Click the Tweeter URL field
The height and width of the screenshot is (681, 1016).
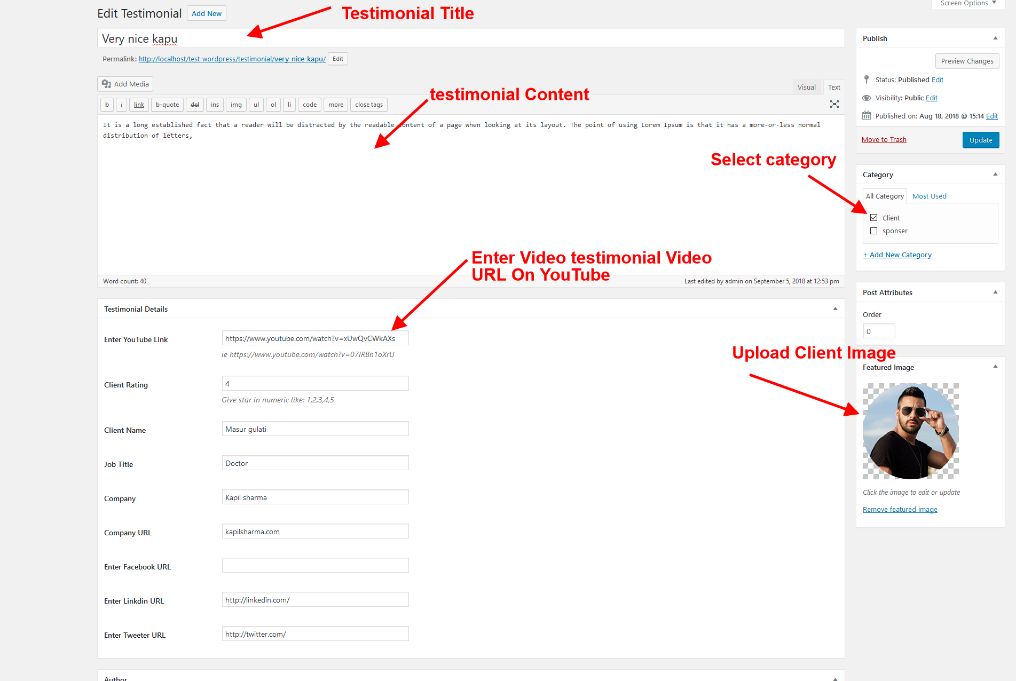pyautogui.click(x=315, y=634)
